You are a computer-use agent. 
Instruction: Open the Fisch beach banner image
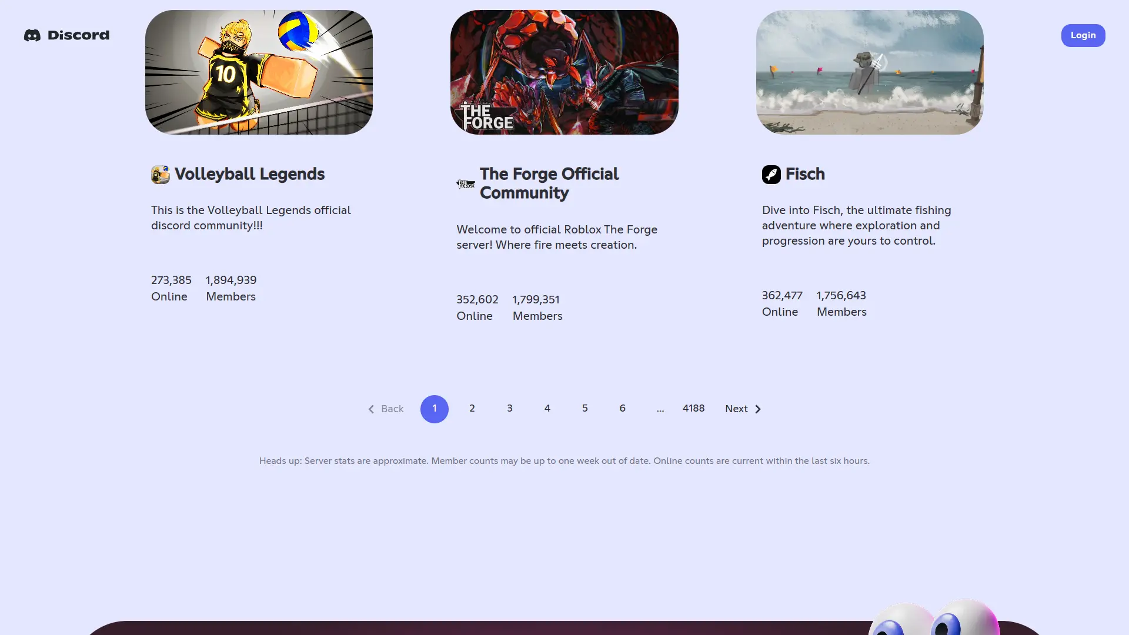pyautogui.click(x=869, y=72)
